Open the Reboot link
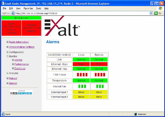165x117 pixels. tap(13, 78)
